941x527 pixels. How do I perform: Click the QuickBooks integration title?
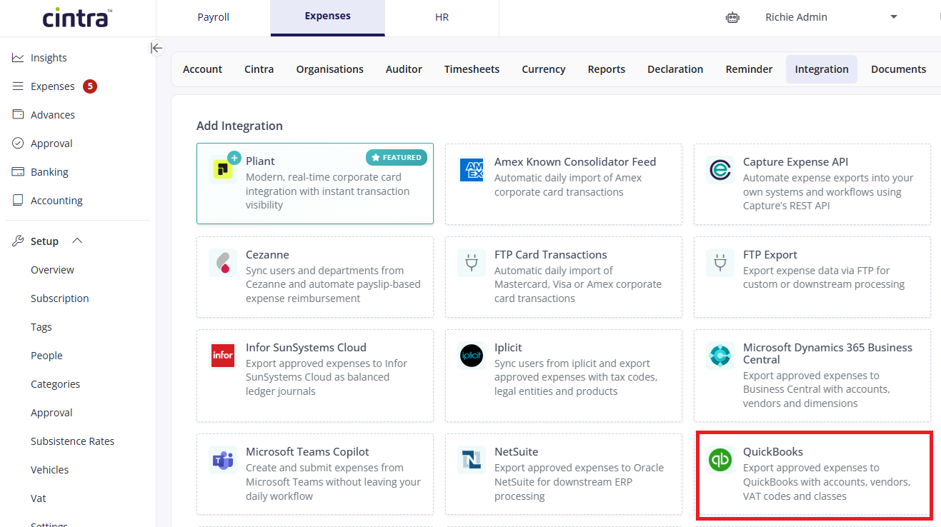click(772, 451)
